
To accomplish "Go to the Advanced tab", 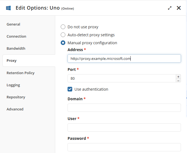I will tap(15, 109).
